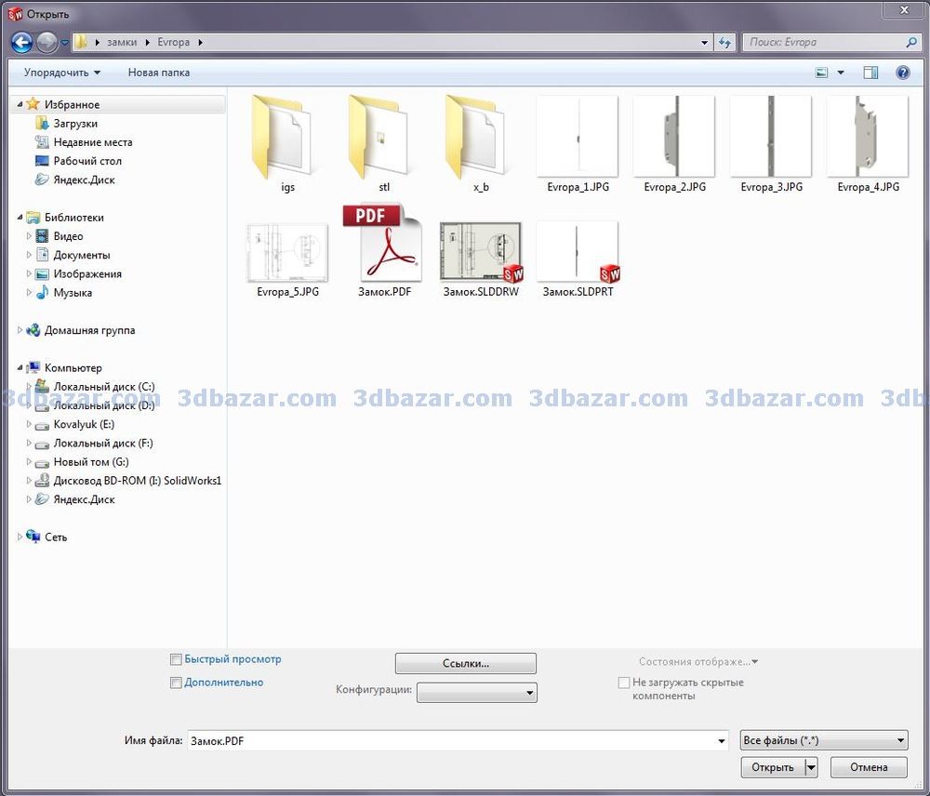Expand the Локальный диск (C:) tree node

coord(29,387)
